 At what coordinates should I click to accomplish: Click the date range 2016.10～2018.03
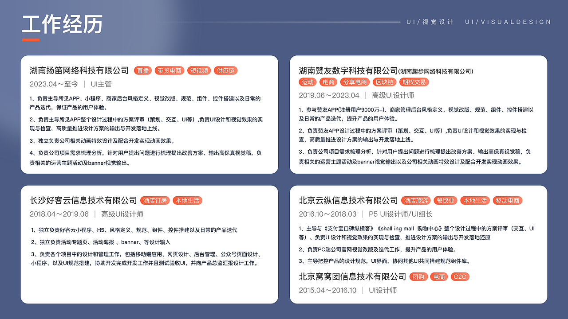[x=327, y=214]
